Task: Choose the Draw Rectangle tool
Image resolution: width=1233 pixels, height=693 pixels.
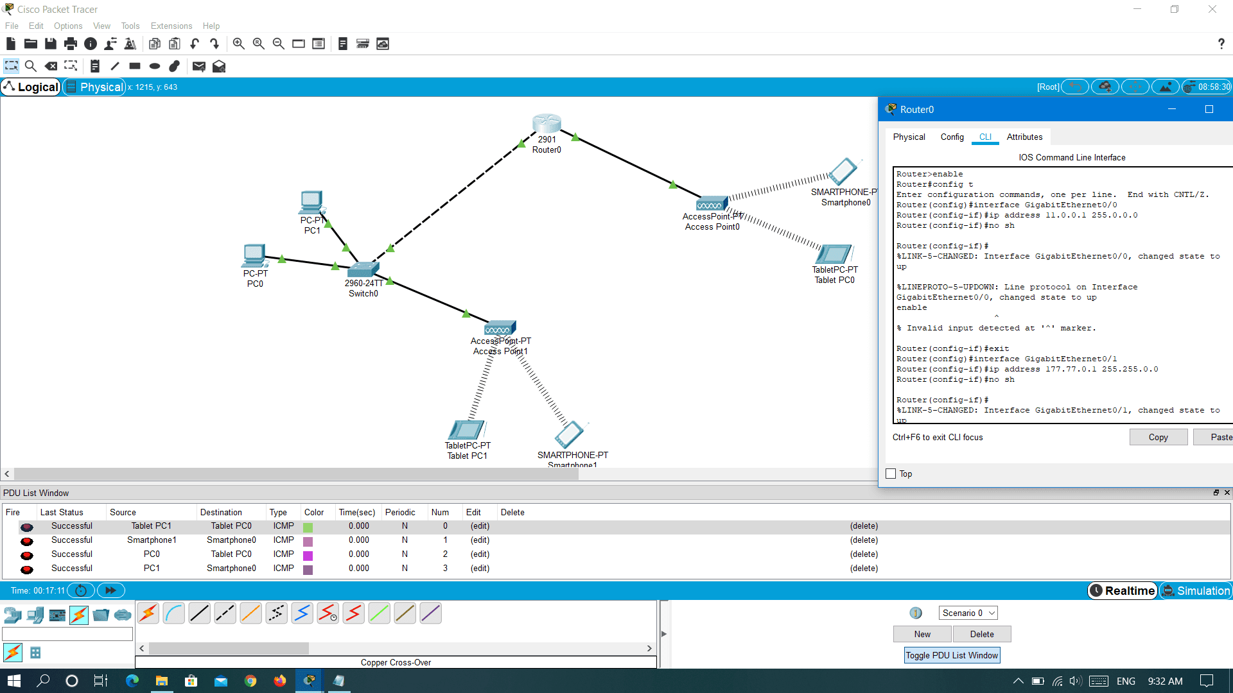Action: pos(135,66)
